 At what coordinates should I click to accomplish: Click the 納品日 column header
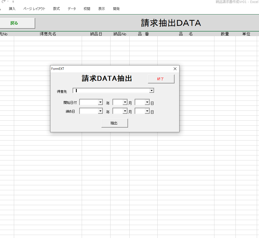[96, 34]
